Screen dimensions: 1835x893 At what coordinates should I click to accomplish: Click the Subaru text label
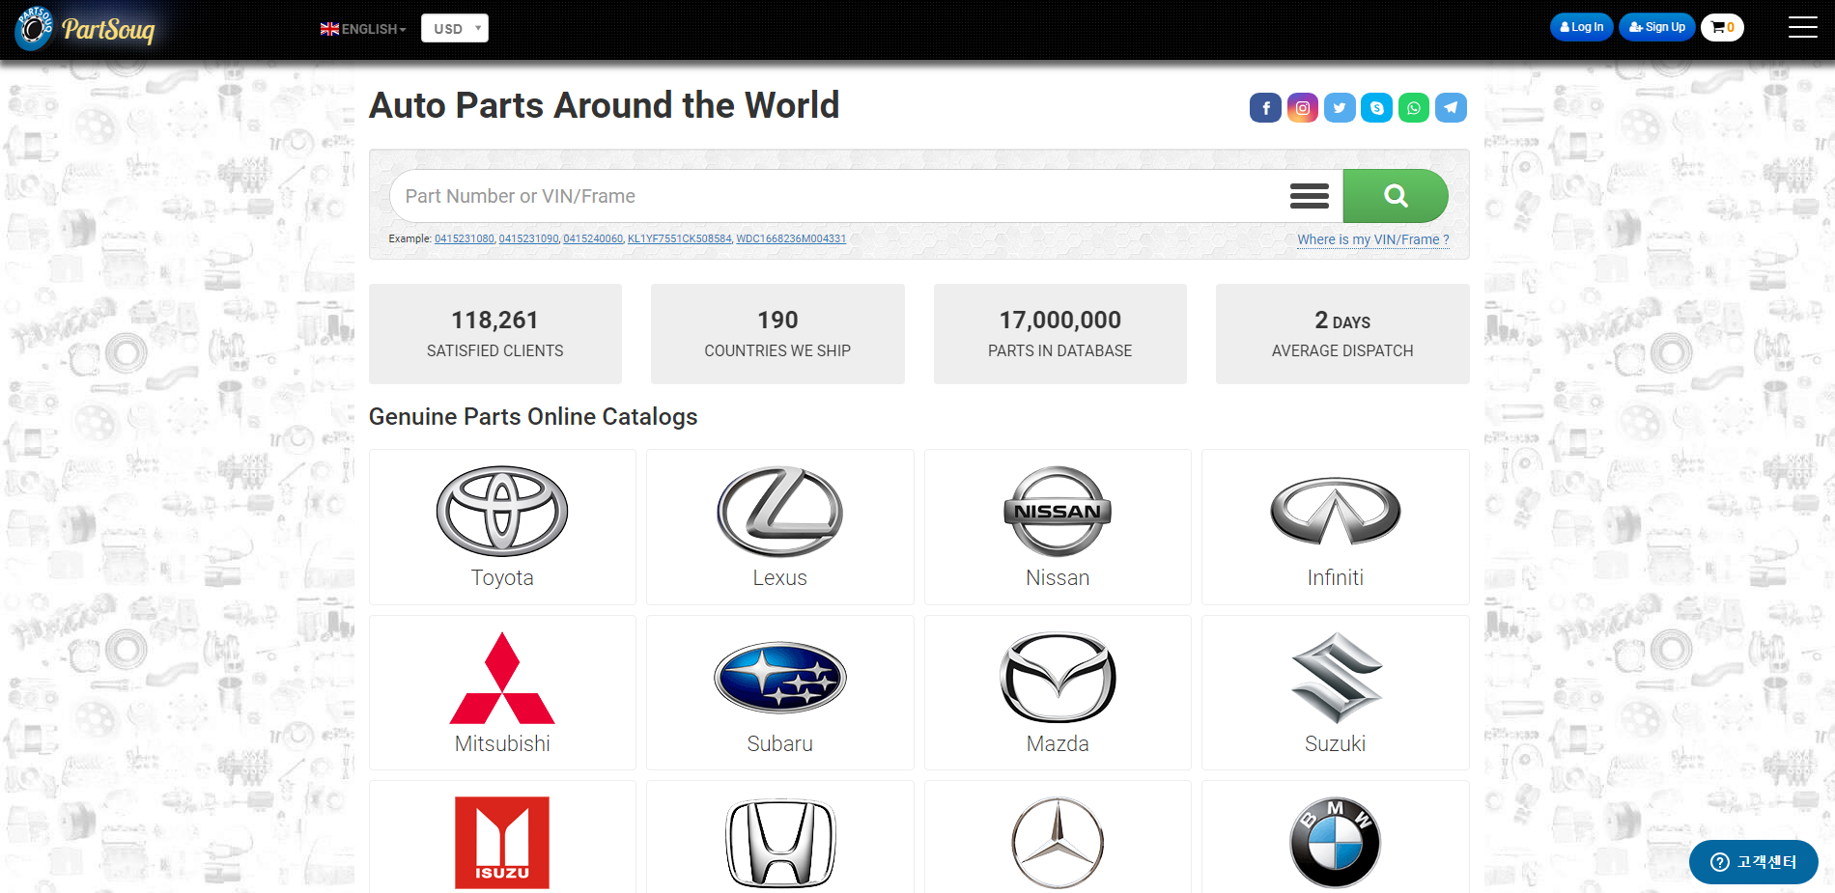tap(780, 743)
